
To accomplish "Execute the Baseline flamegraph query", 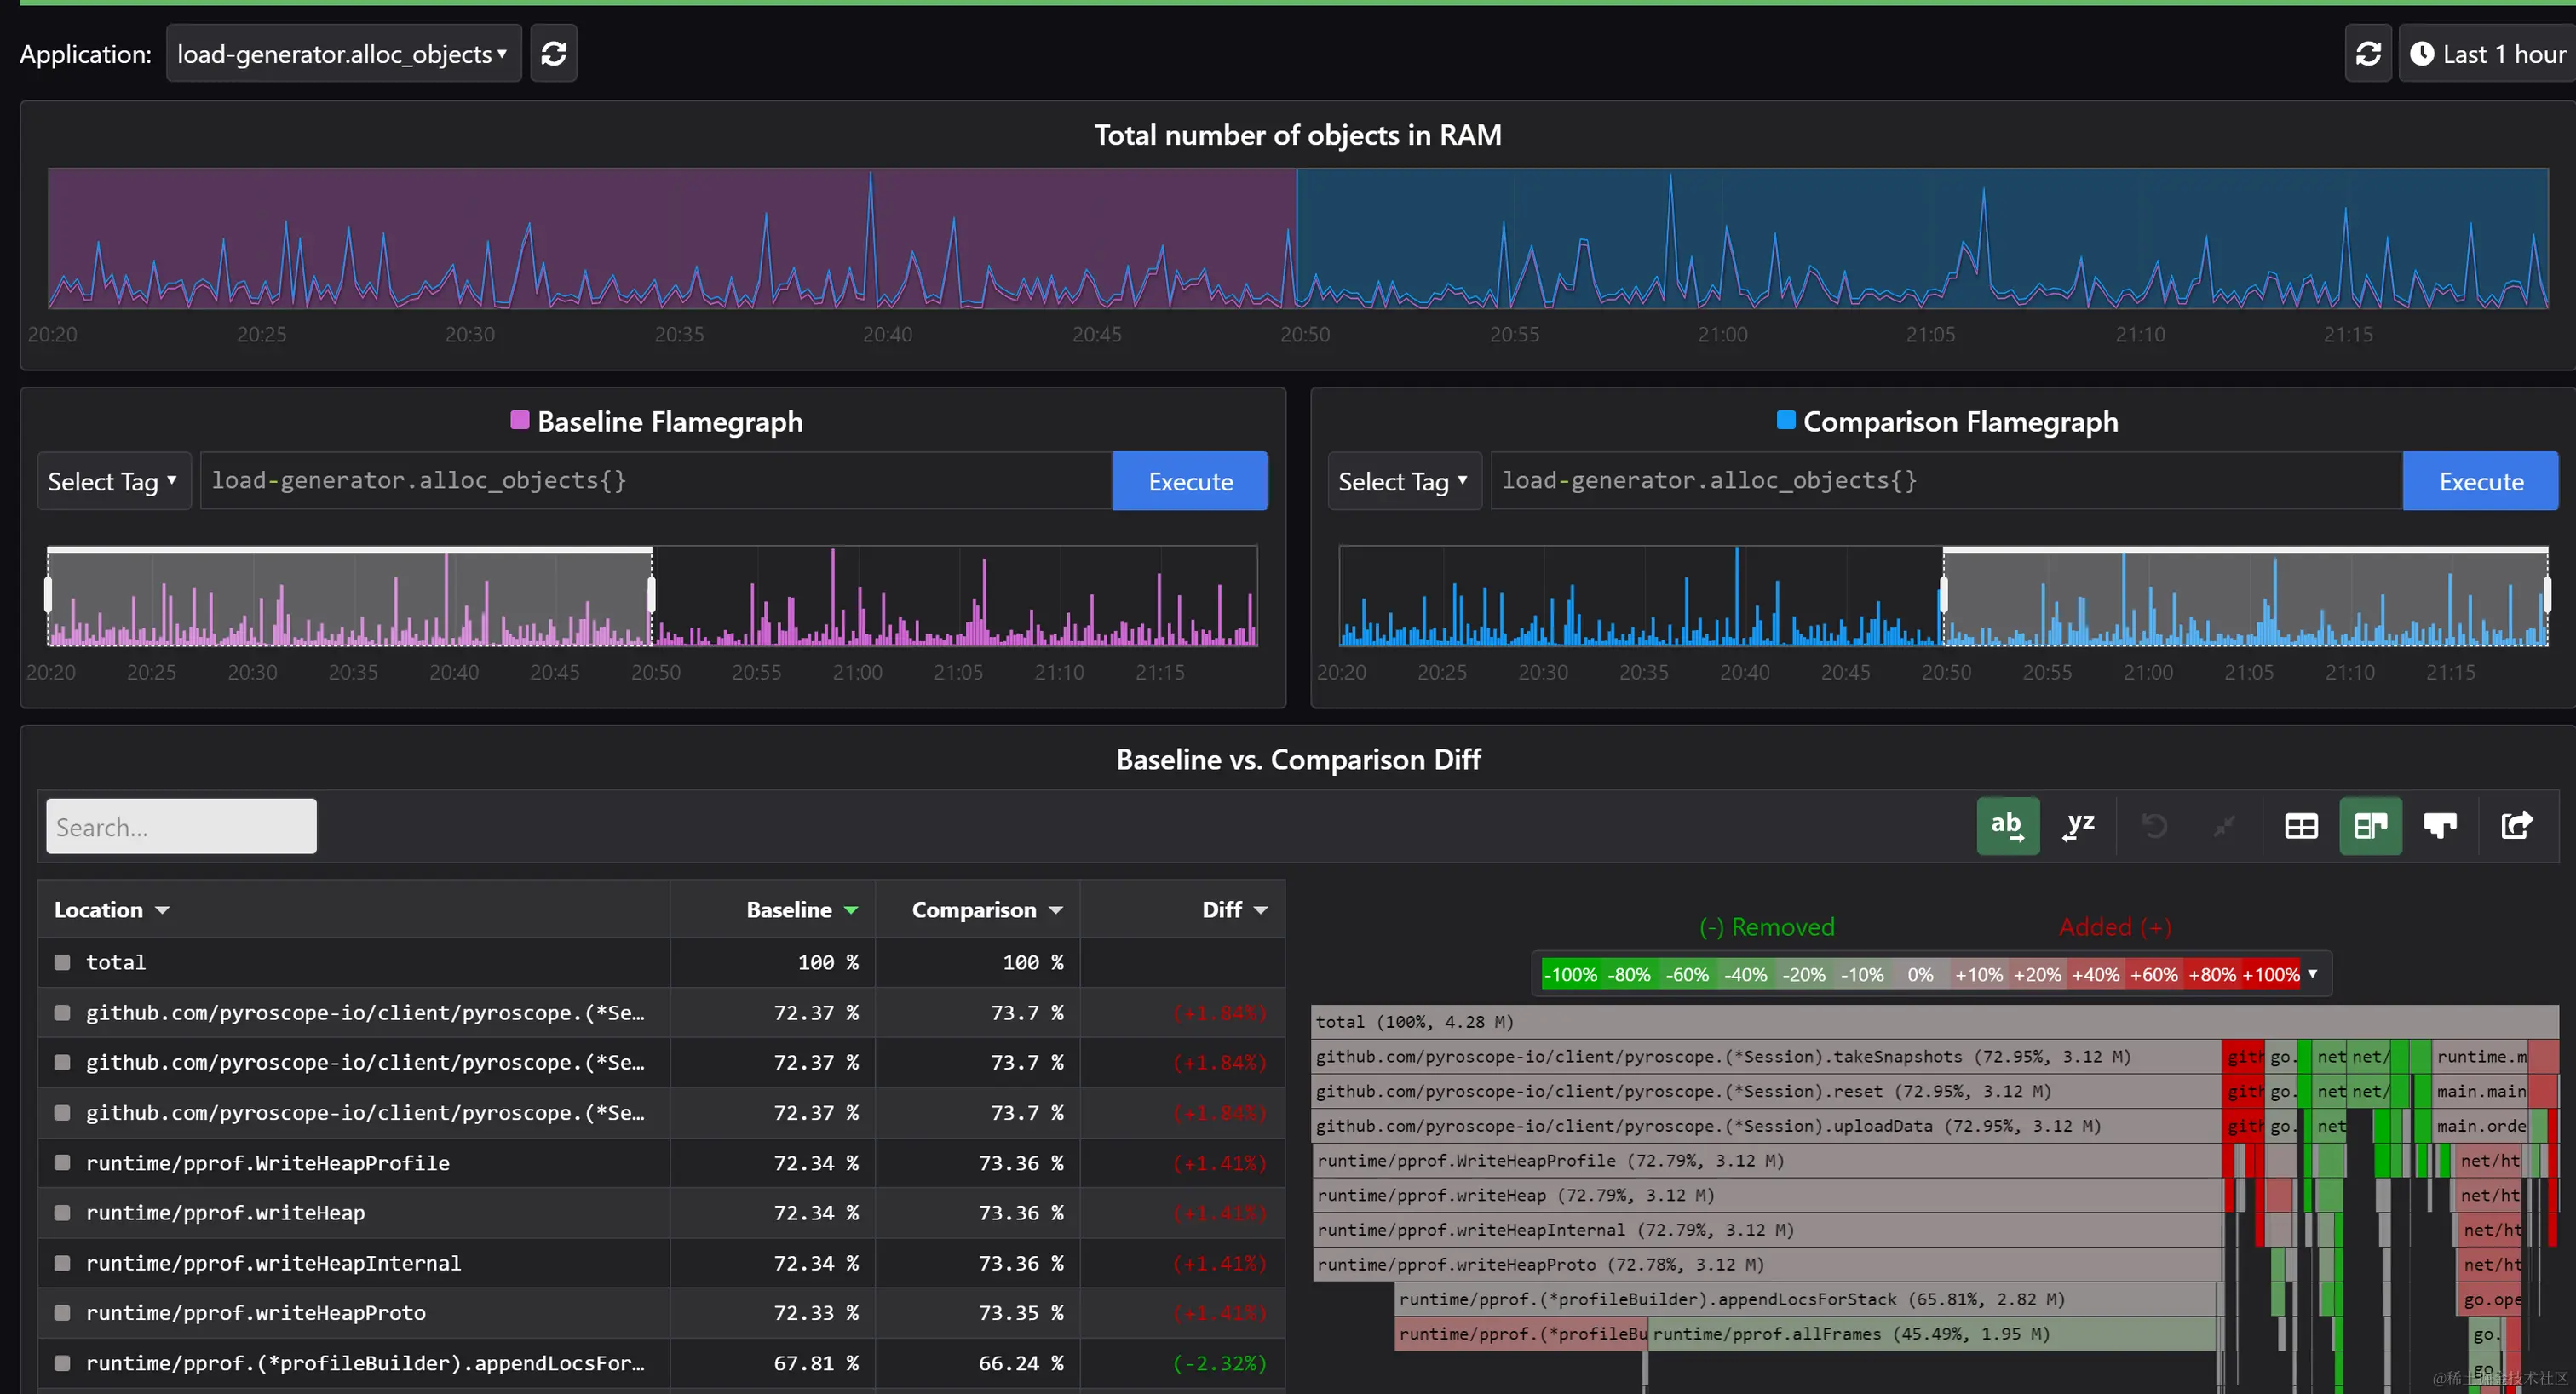I will [1190, 482].
